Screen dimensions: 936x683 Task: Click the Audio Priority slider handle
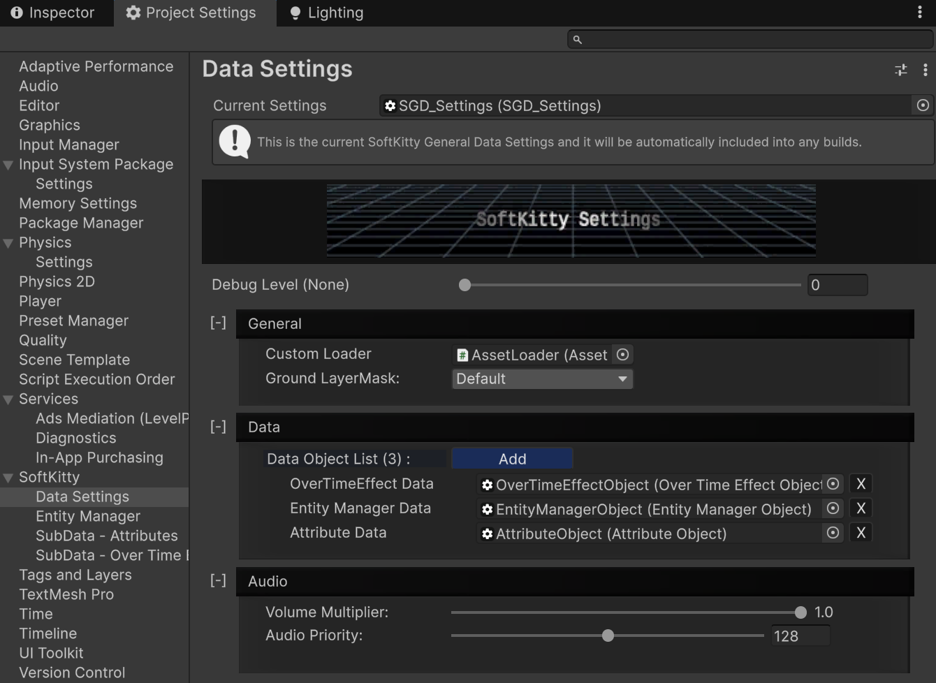pyautogui.click(x=608, y=636)
